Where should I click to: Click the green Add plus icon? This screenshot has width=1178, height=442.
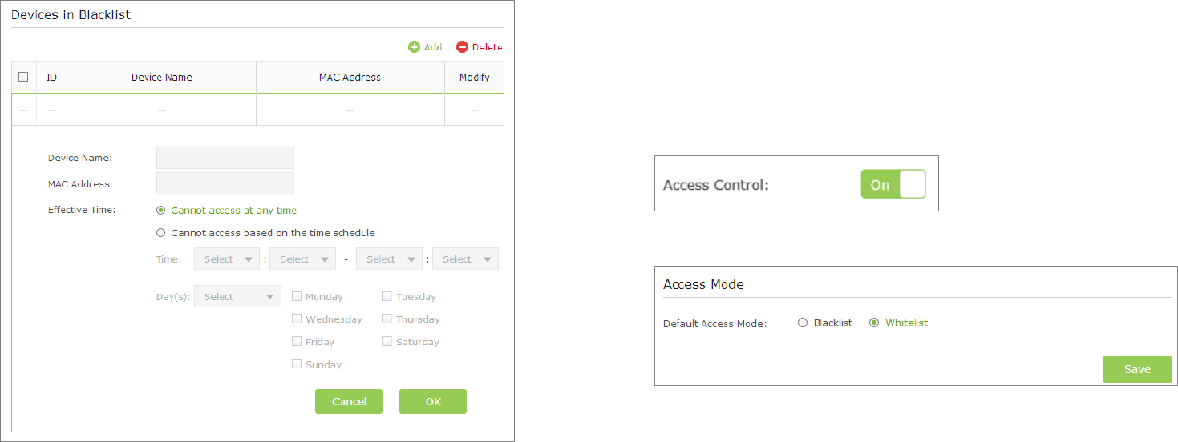click(x=414, y=47)
